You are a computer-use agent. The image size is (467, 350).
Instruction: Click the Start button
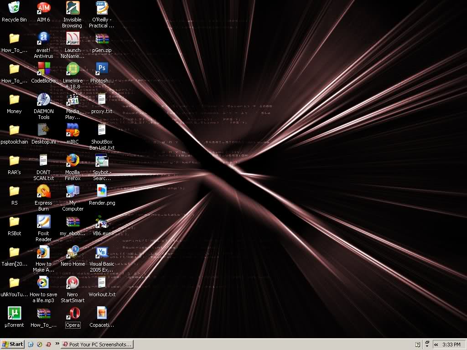click(12, 345)
